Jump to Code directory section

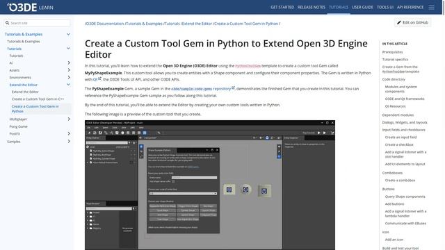pyautogui.click(x=394, y=79)
